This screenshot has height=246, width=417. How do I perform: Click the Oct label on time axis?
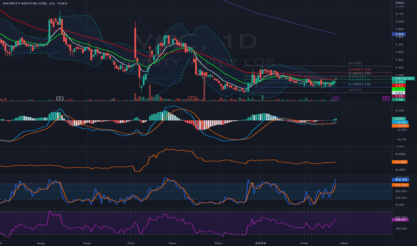[x=131, y=243]
